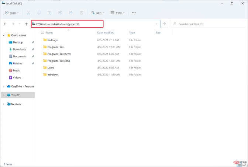This screenshot has width=248, height=167.
Task: Click the Windows folder icon
Action: point(45,74)
